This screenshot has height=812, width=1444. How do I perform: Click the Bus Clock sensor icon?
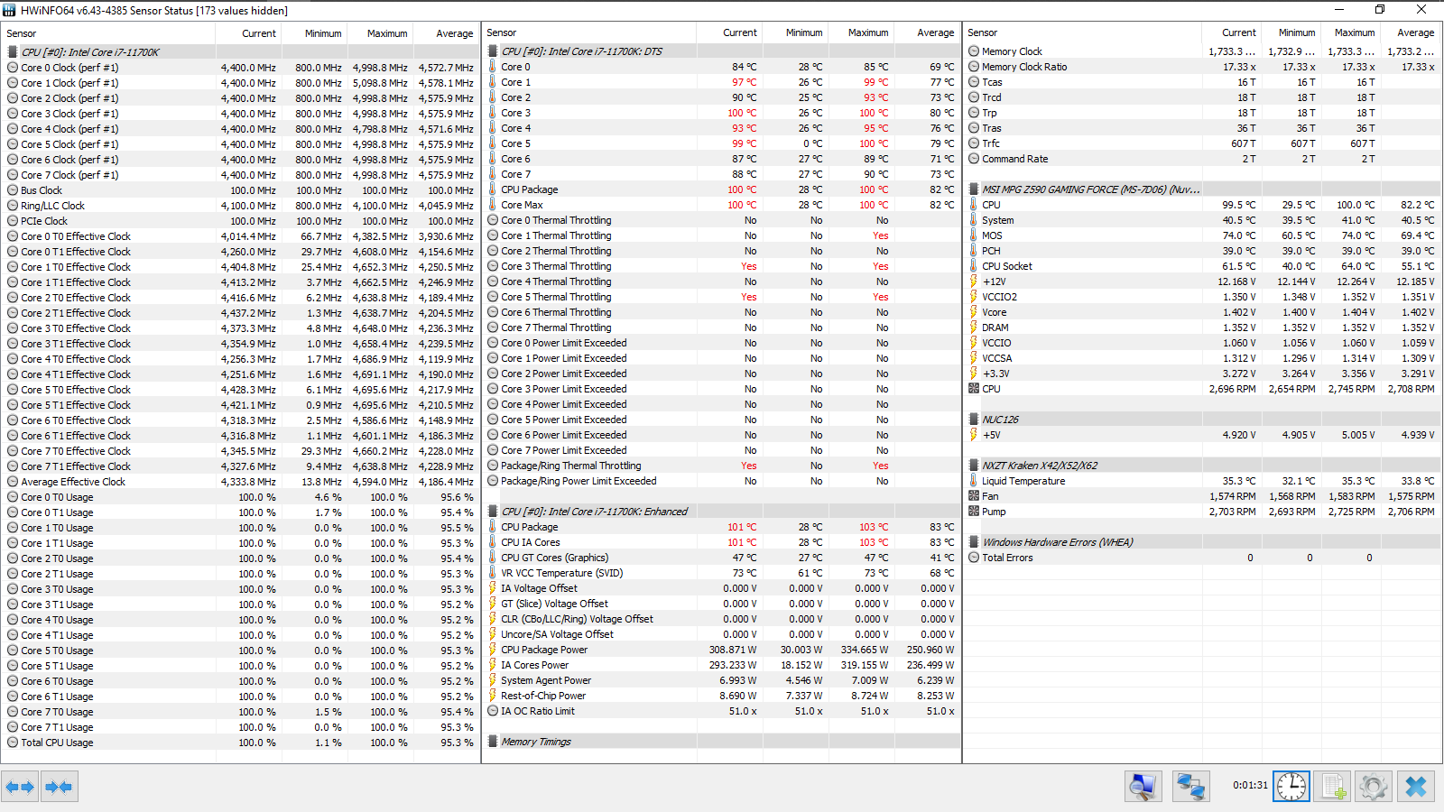click(13, 190)
